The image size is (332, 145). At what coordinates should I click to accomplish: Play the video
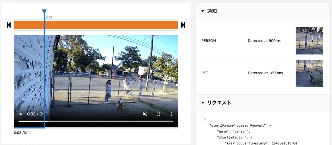click(x=21, y=114)
